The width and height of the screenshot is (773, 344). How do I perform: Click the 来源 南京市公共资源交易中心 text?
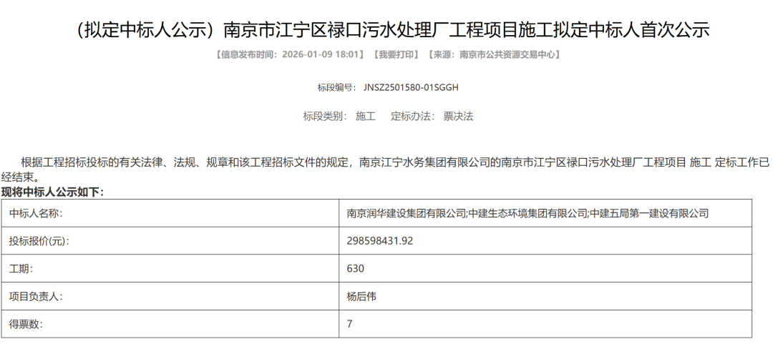(x=494, y=54)
